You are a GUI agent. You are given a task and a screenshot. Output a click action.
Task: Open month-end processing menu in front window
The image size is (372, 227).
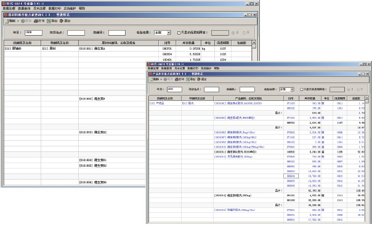click(x=180, y=68)
